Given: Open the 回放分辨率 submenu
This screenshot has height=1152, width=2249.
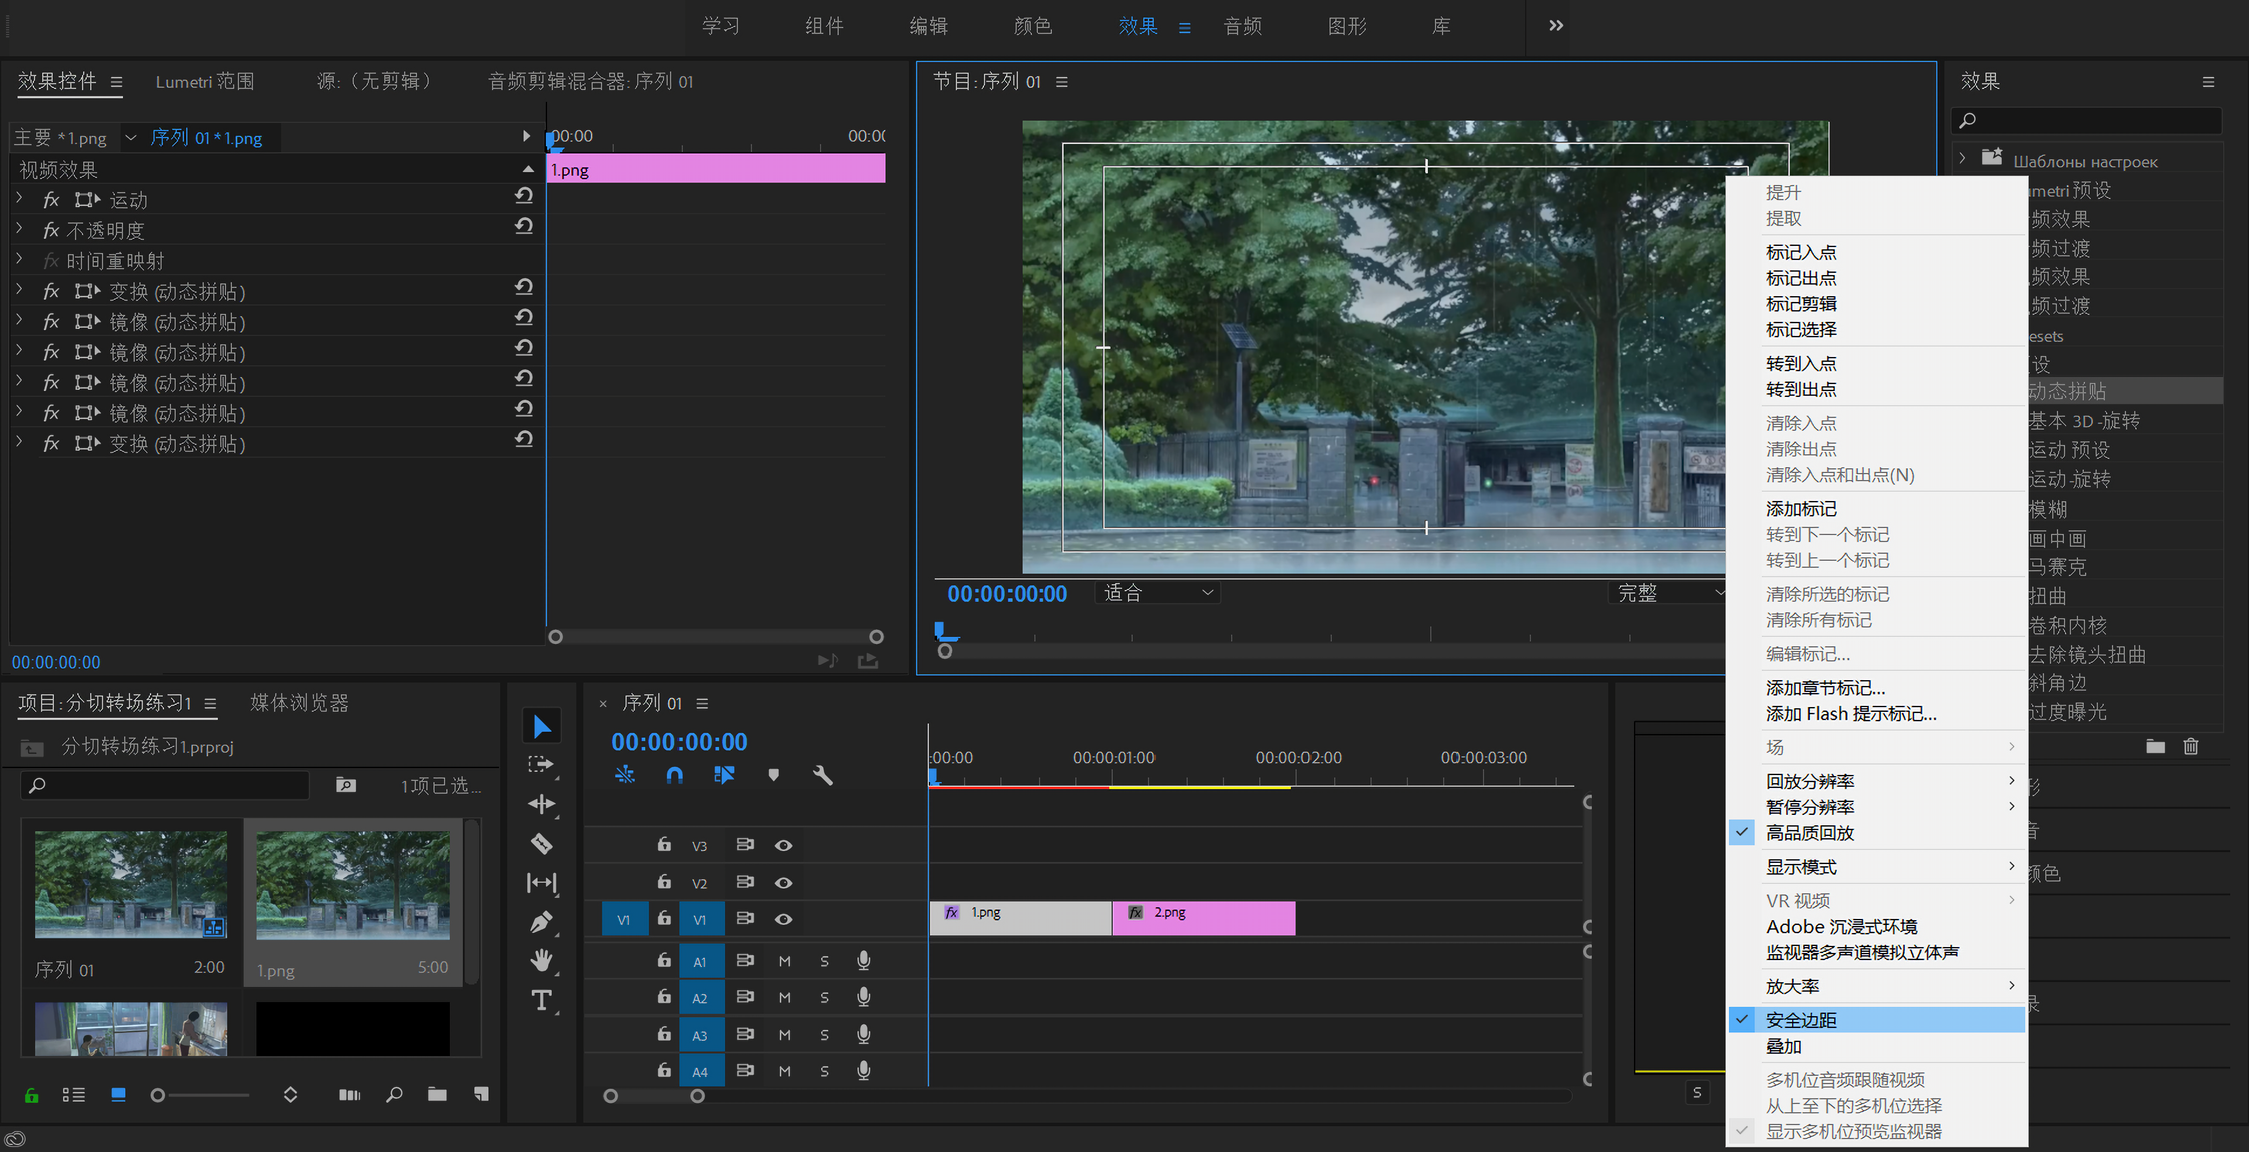Looking at the screenshot, I should click(x=1876, y=781).
